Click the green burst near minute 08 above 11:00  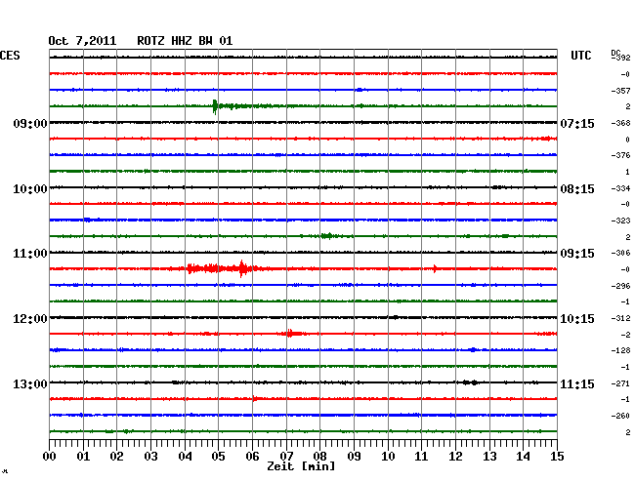point(328,236)
